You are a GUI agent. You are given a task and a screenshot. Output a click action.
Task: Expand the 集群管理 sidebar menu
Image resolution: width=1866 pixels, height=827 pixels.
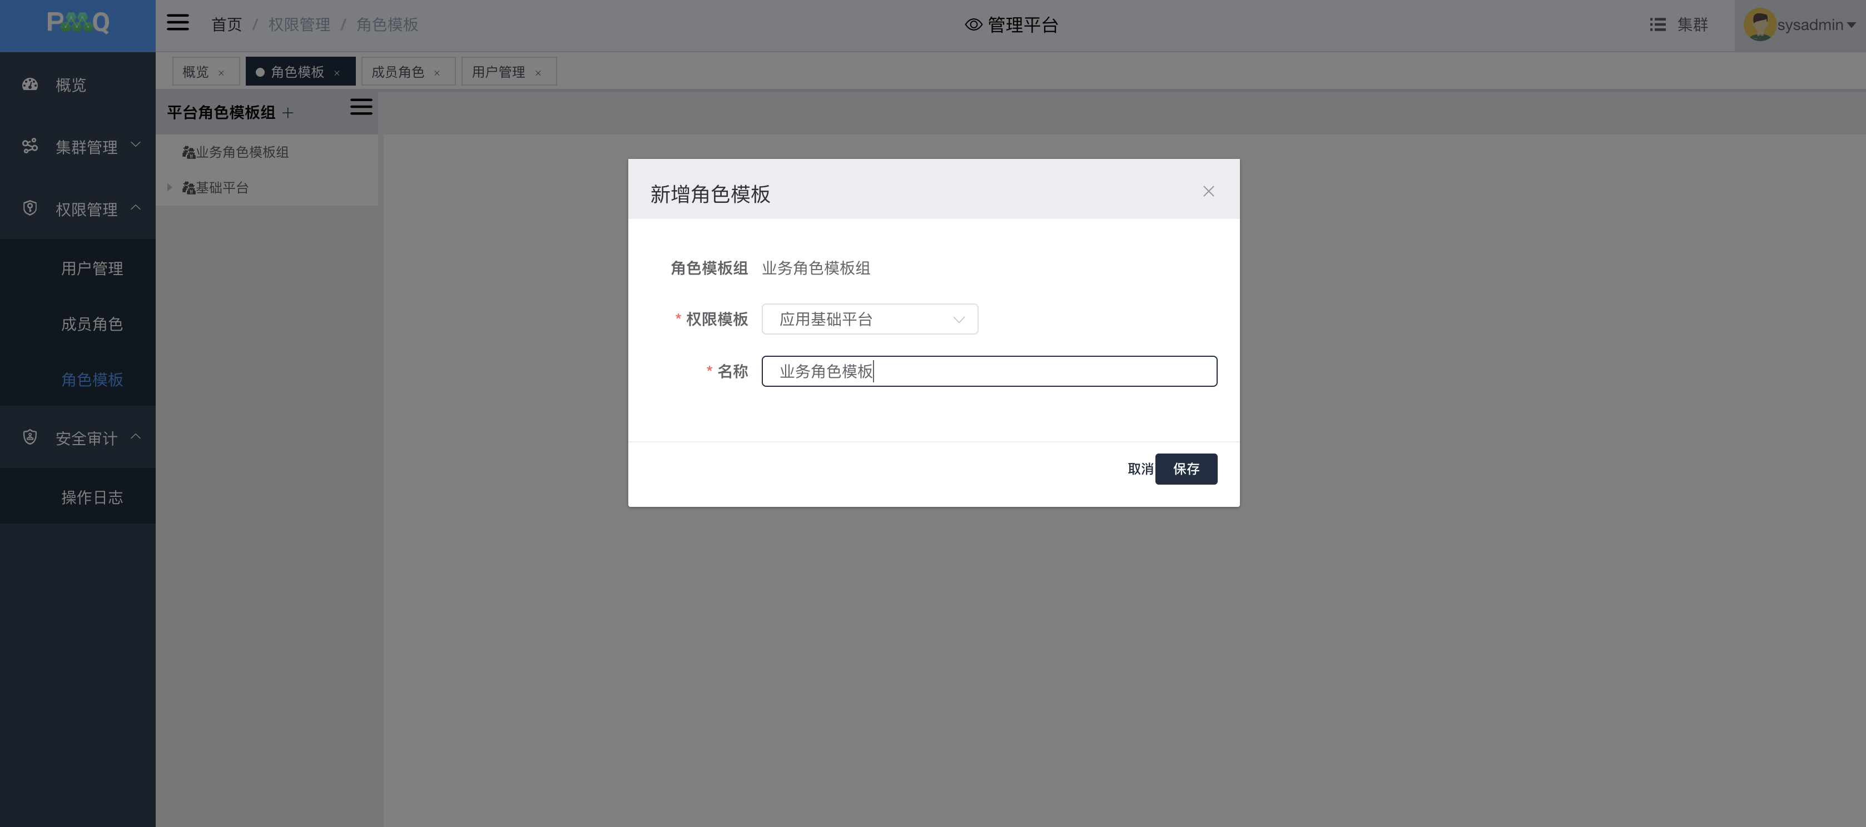point(86,148)
